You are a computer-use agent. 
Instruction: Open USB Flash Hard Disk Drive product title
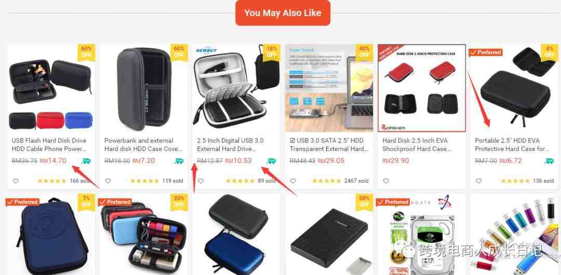point(49,144)
